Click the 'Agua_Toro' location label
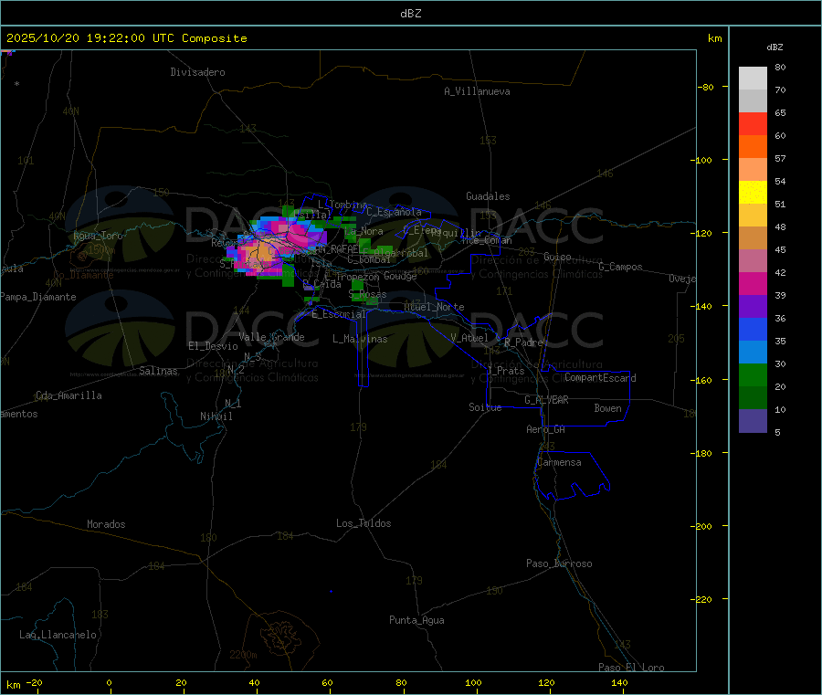 click(98, 236)
